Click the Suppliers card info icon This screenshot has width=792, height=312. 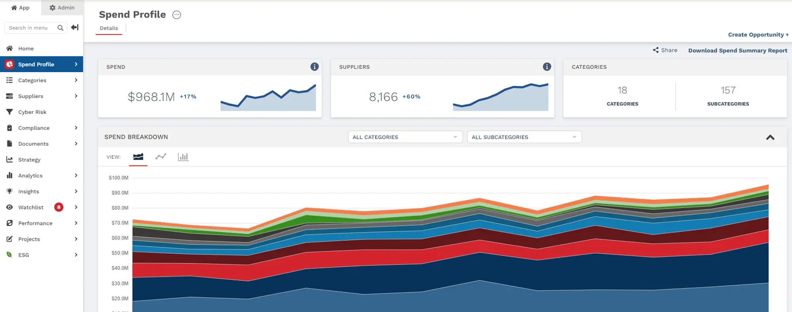click(547, 67)
